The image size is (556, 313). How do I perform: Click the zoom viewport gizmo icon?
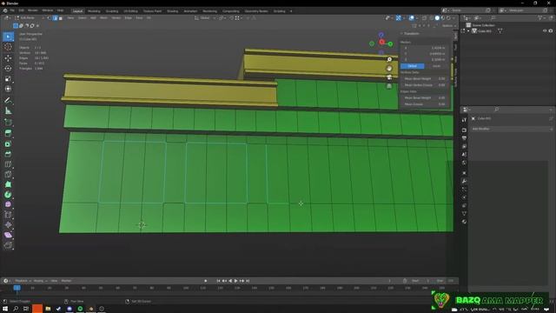(x=389, y=59)
